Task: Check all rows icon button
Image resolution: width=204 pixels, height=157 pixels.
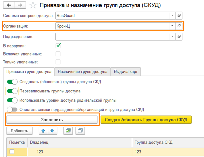Action: click(x=68, y=131)
